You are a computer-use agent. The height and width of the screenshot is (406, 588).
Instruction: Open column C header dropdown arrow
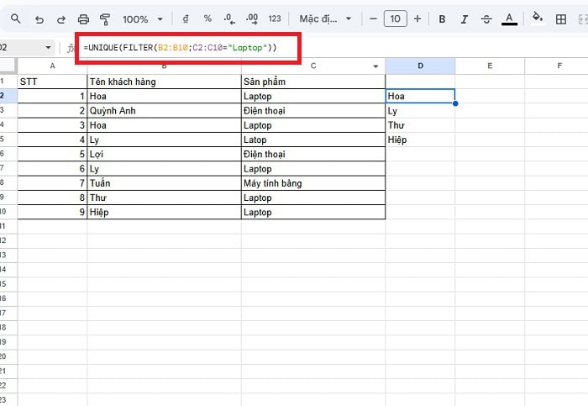coord(375,66)
